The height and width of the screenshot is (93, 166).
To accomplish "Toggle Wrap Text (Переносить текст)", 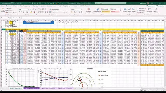I will 54,9.
